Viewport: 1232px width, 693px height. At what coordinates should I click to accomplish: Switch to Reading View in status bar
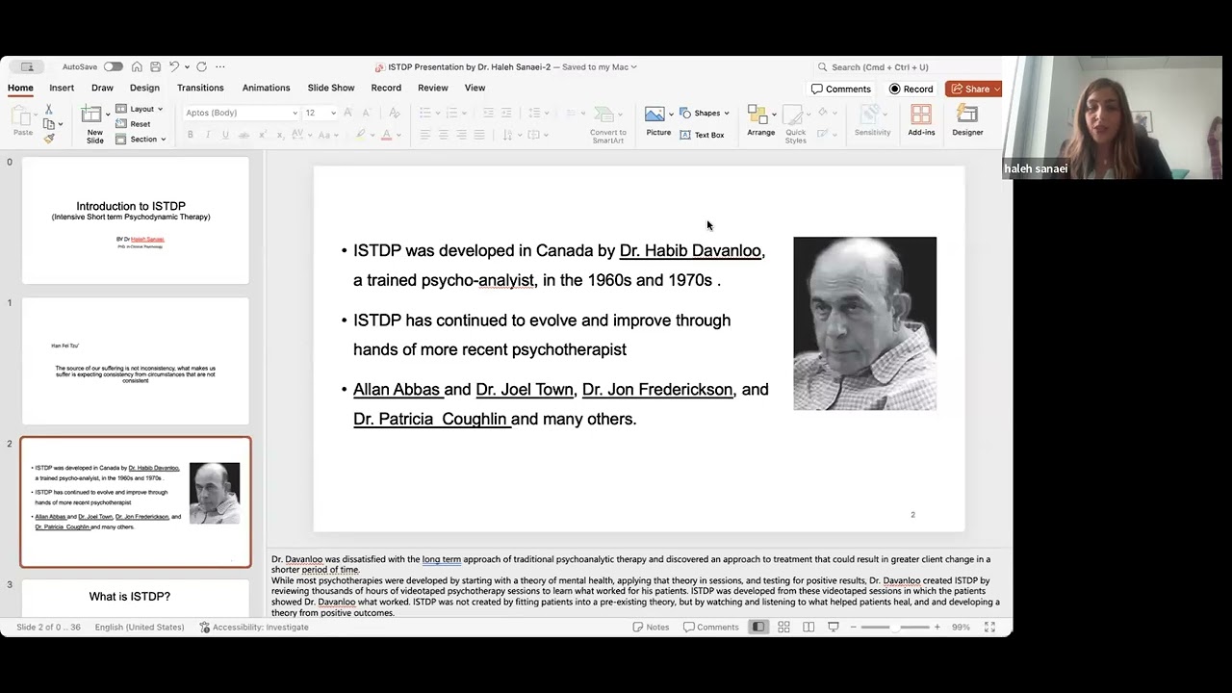point(808,628)
